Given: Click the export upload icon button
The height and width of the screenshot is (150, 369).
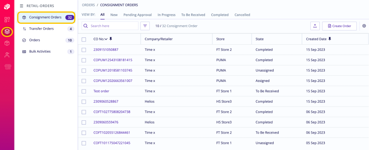Looking at the screenshot, I should [315, 26].
